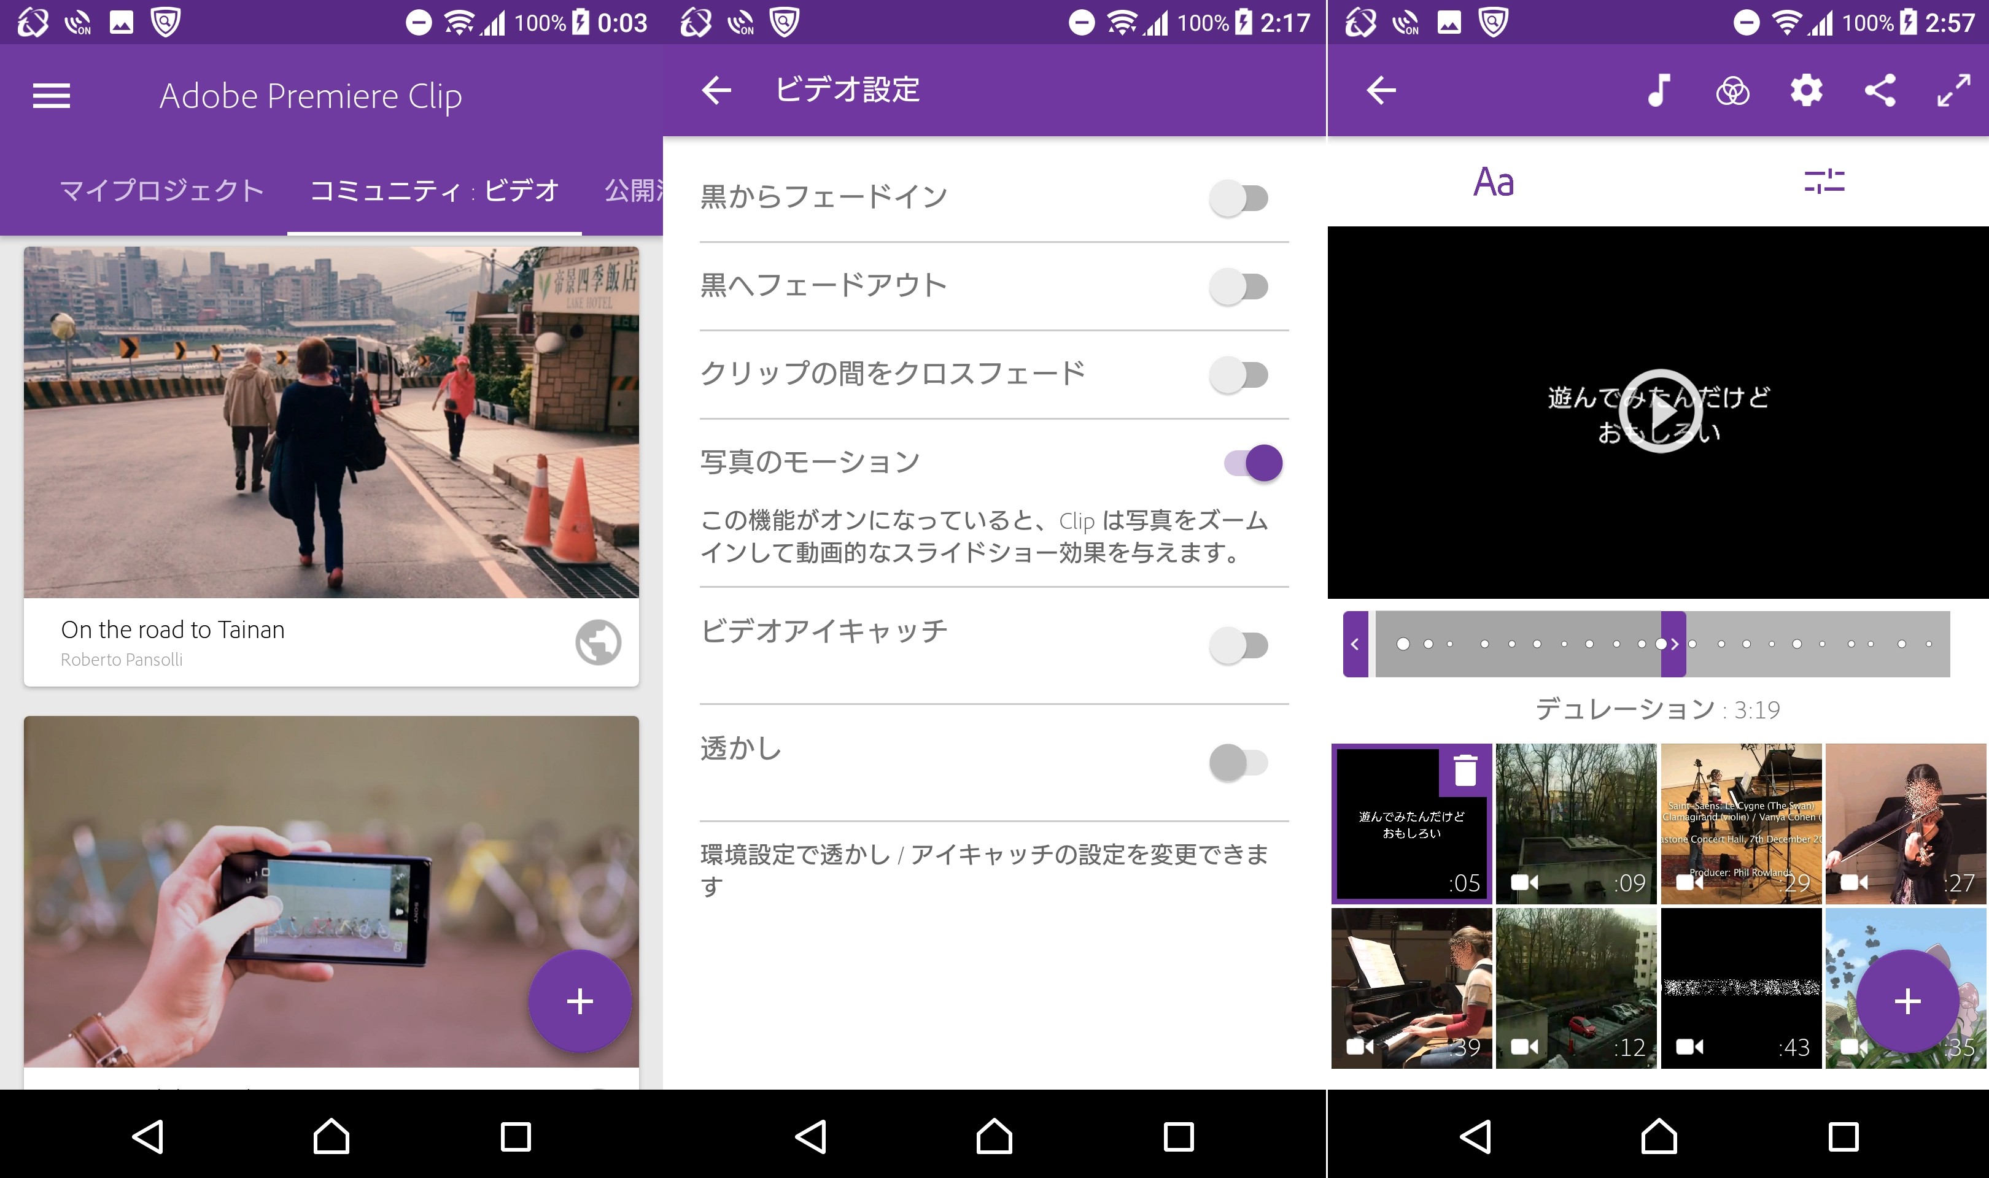Click the globe icon on Tainan card
This screenshot has width=1989, height=1178.
click(598, 641)
